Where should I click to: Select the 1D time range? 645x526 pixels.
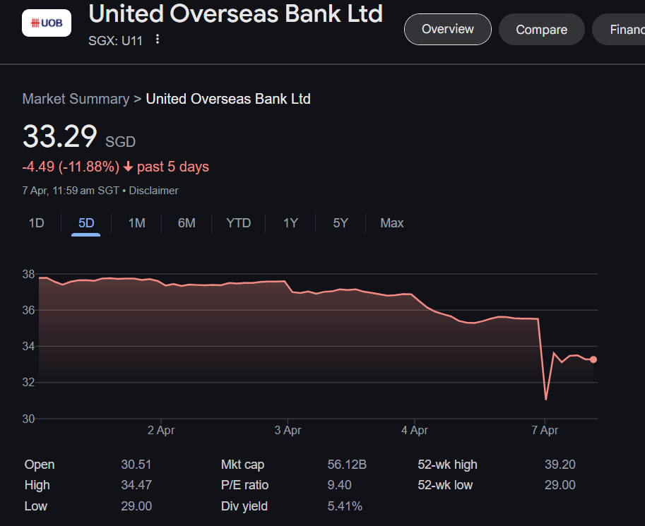[x=36, y=223]
